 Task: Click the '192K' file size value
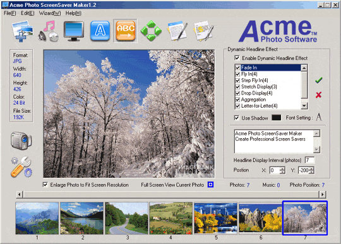tap(18, 117)
